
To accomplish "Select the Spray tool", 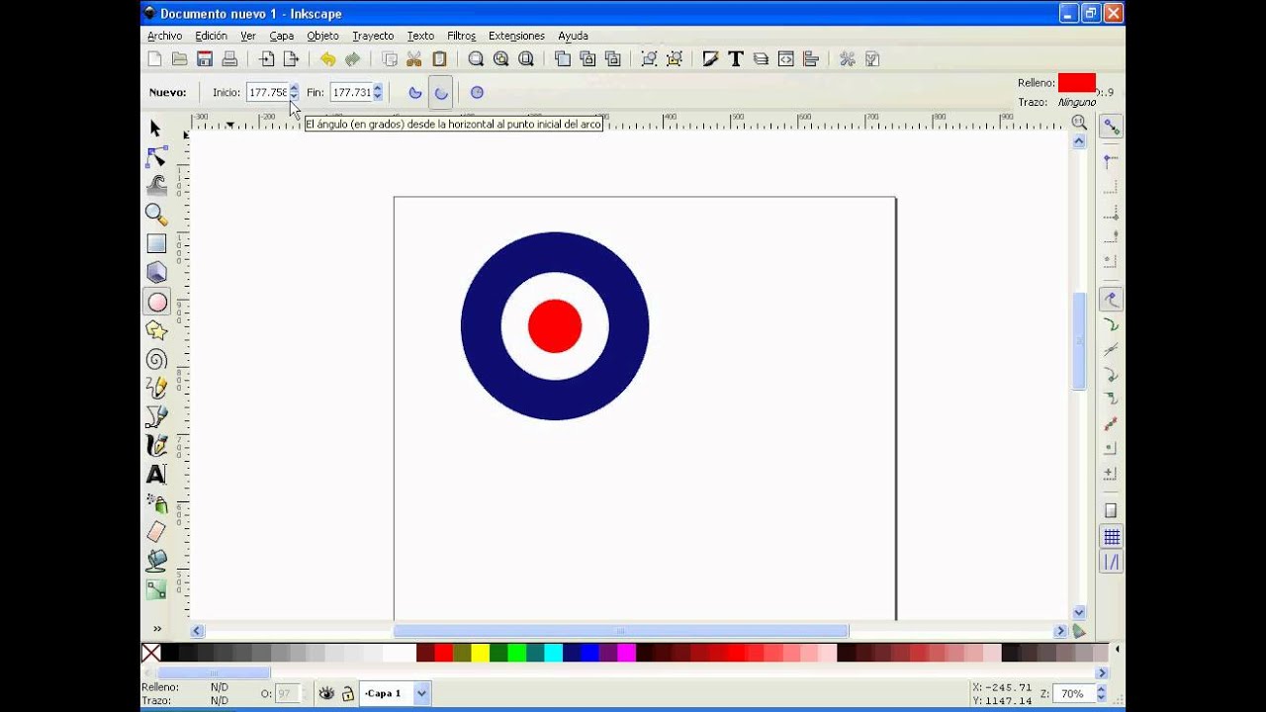I will 156,503.
